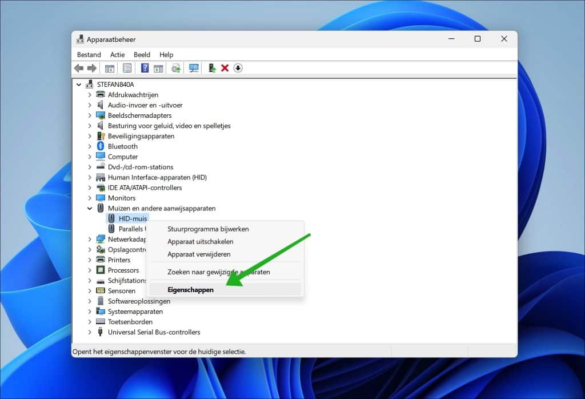Viewport: 585px width, 399px height.
Task: Click the properties sheet toolbar icon
Action: click(x=127, y=68)
